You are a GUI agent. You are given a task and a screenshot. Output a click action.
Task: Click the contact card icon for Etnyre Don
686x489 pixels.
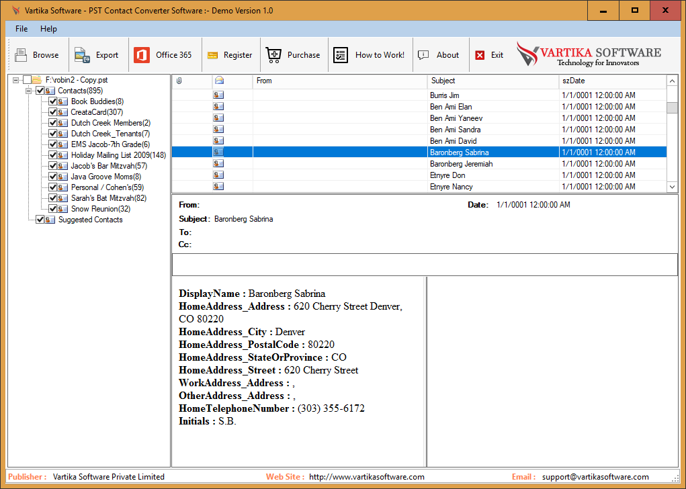pos(218,175)
